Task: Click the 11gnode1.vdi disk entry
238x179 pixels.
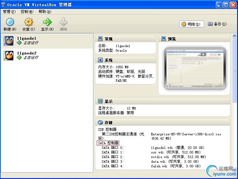Action: [x=178, y=148]
